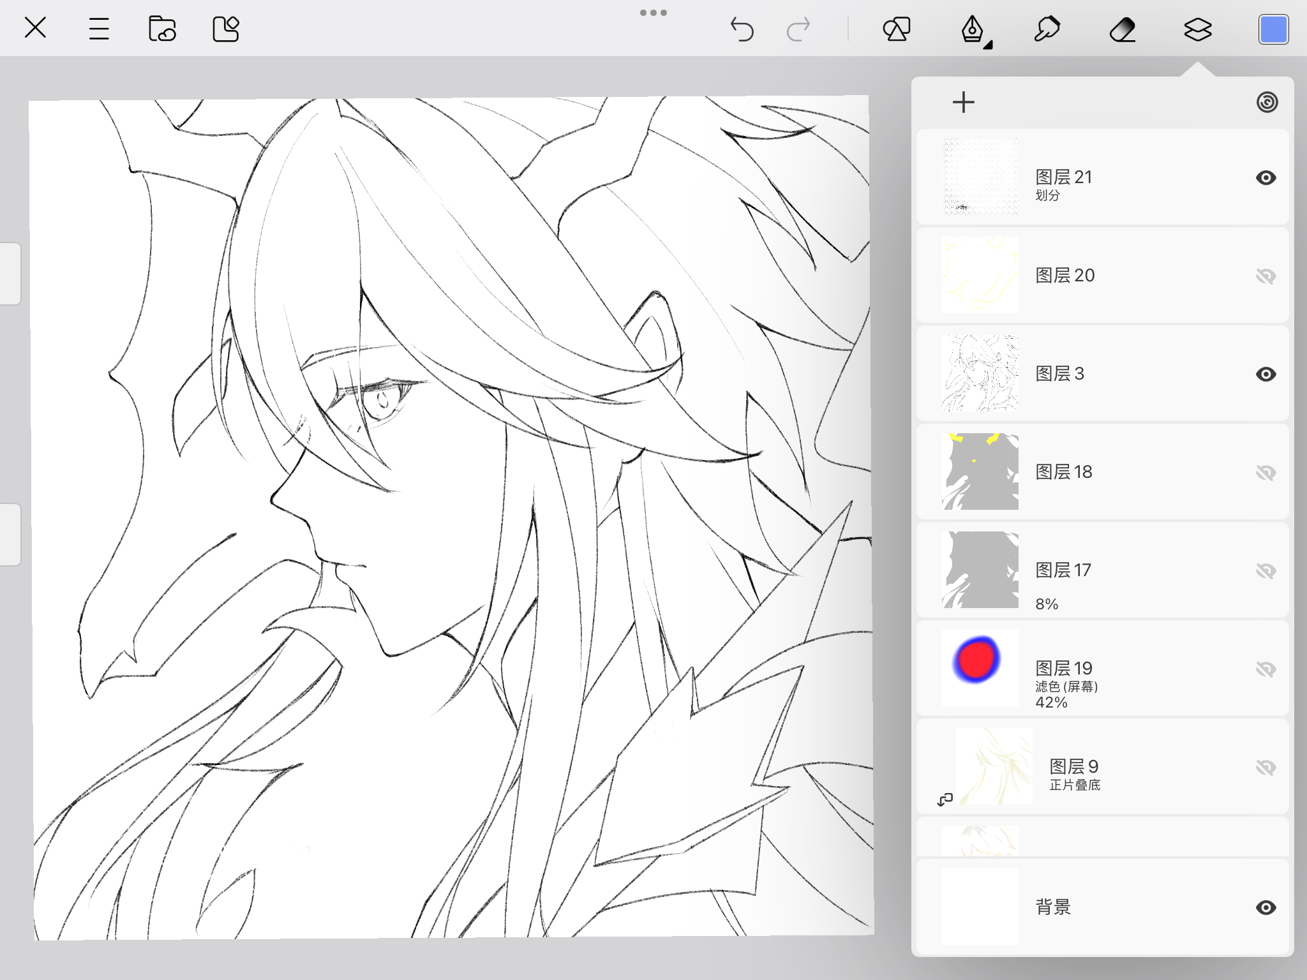The image size is (1307, 980).
Task: Tap the export/share document icon
Action: click(x=225, y=29)
